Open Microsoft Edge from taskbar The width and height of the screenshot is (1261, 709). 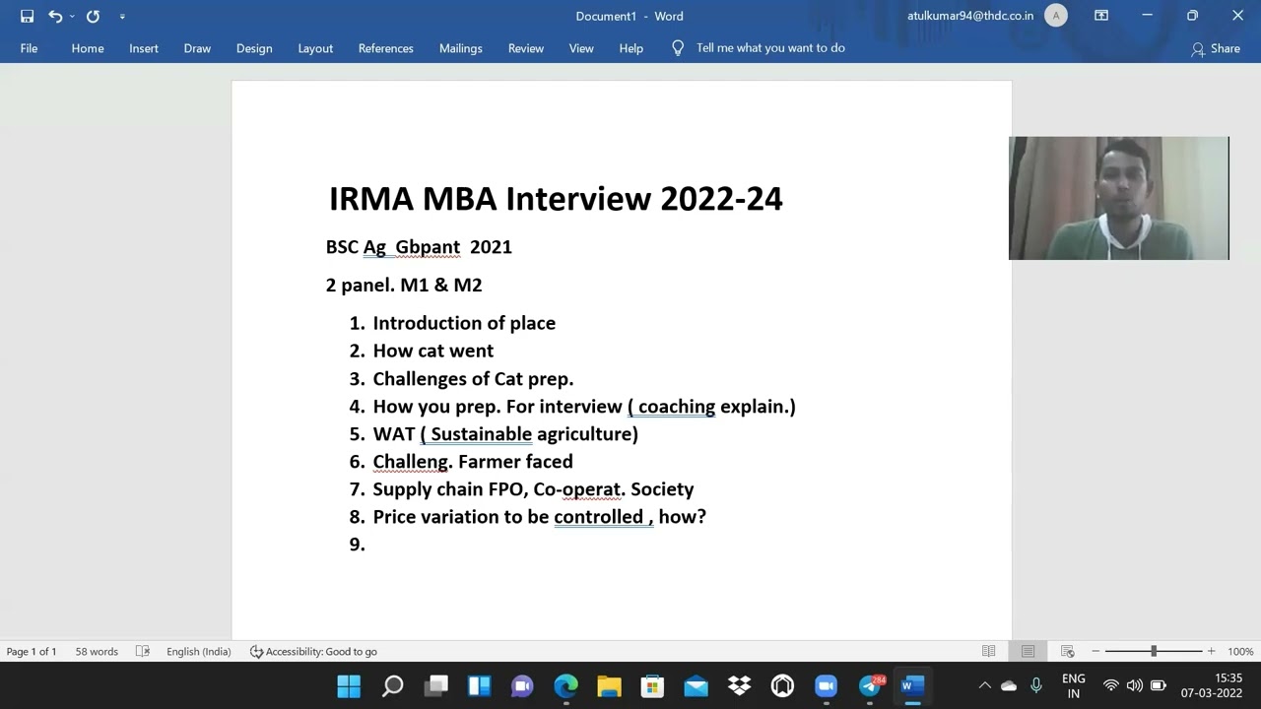[565, 685]
